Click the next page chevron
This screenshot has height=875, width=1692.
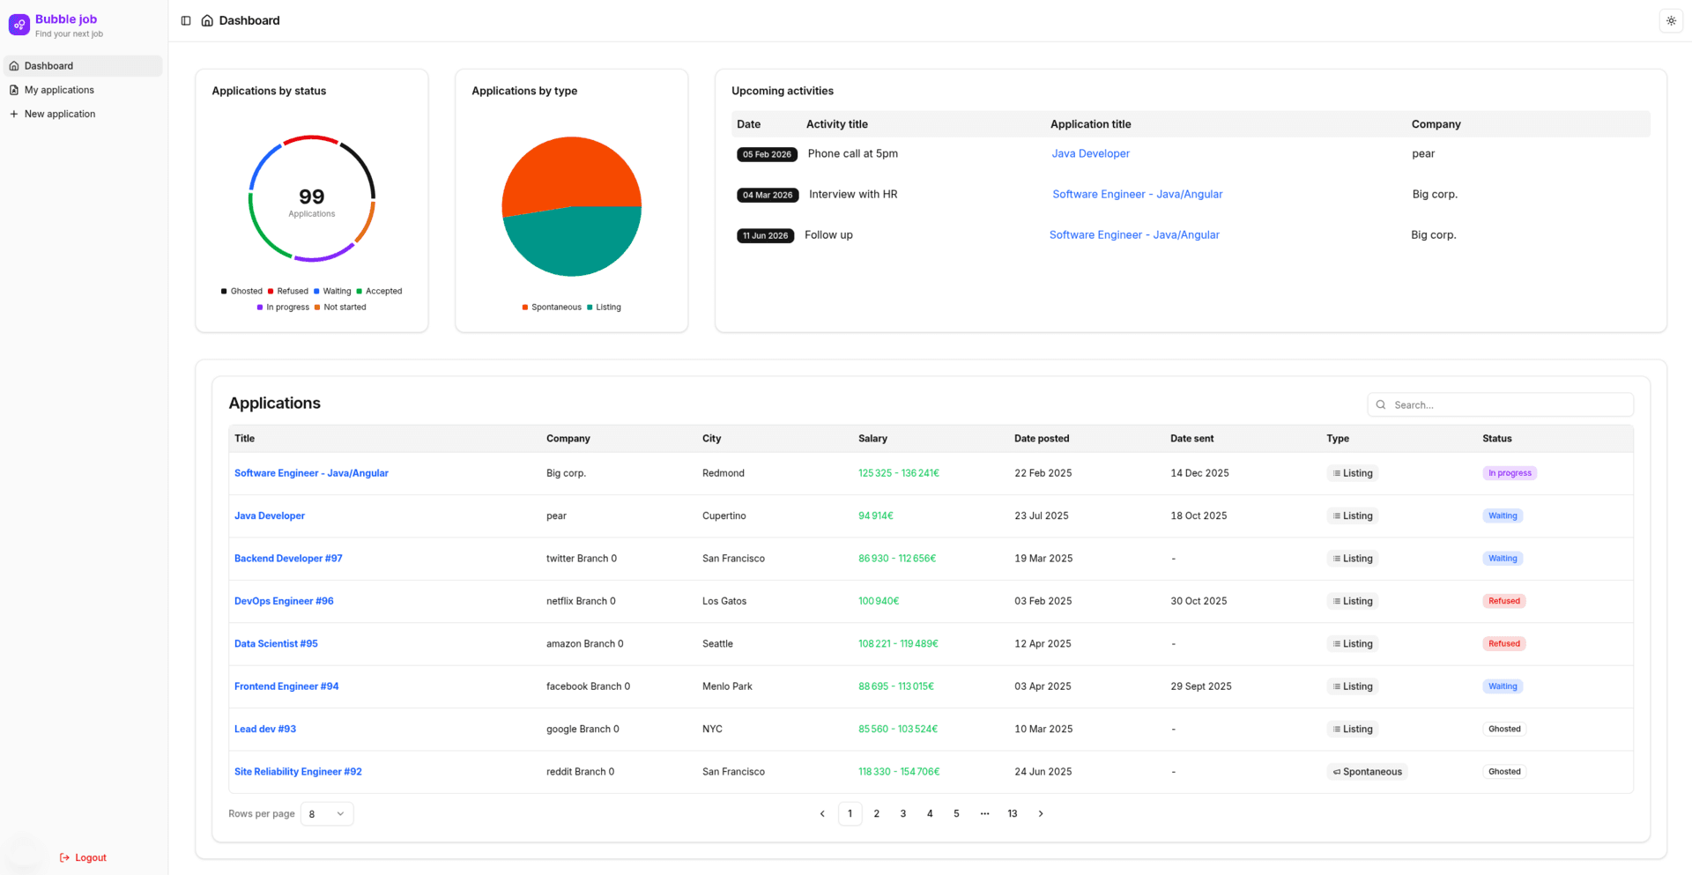click(x=1041, y=813)
